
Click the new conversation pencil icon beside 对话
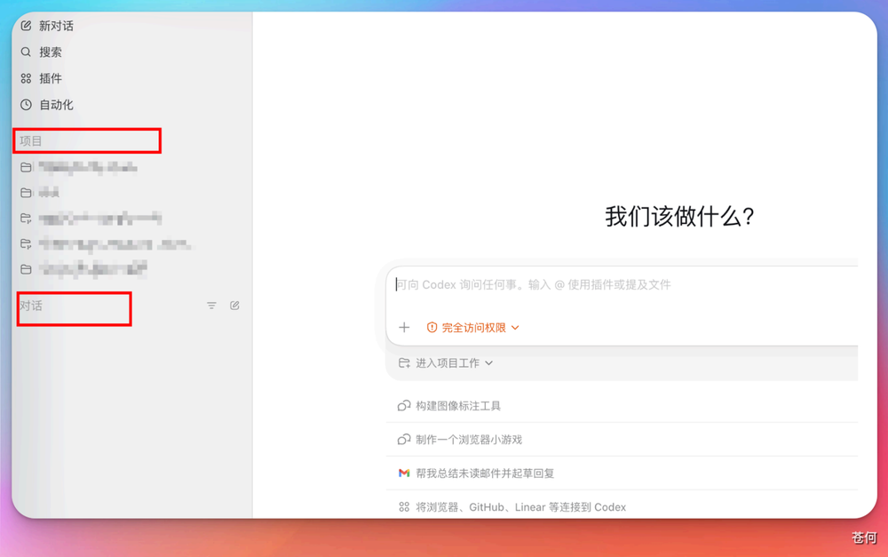pos(234,306)
